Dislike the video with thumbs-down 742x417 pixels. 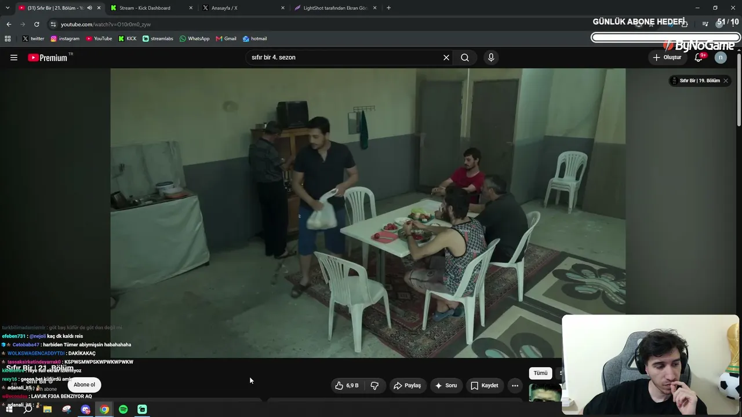[374, 385]
